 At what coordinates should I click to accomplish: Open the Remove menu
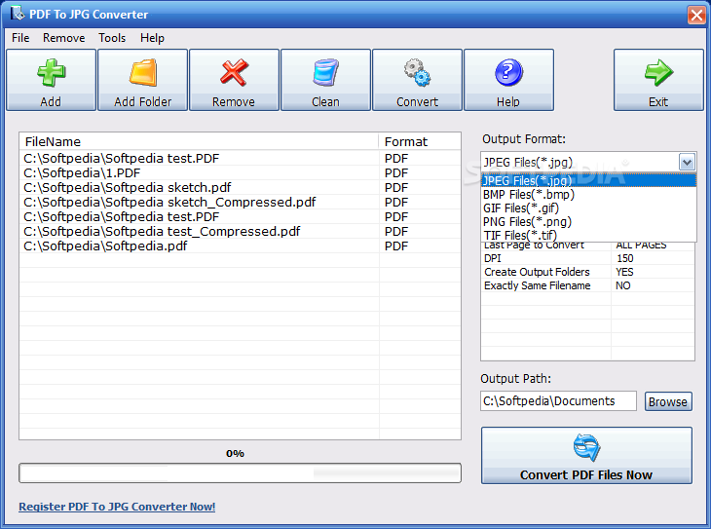[x=64, y=38]
